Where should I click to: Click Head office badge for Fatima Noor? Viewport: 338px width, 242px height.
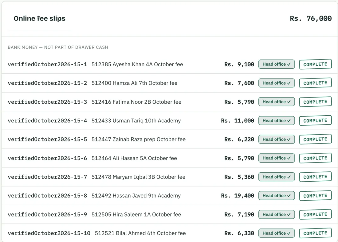277,102
